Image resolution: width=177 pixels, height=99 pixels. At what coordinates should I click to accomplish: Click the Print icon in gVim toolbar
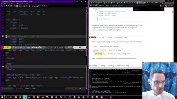pos(9,6)
